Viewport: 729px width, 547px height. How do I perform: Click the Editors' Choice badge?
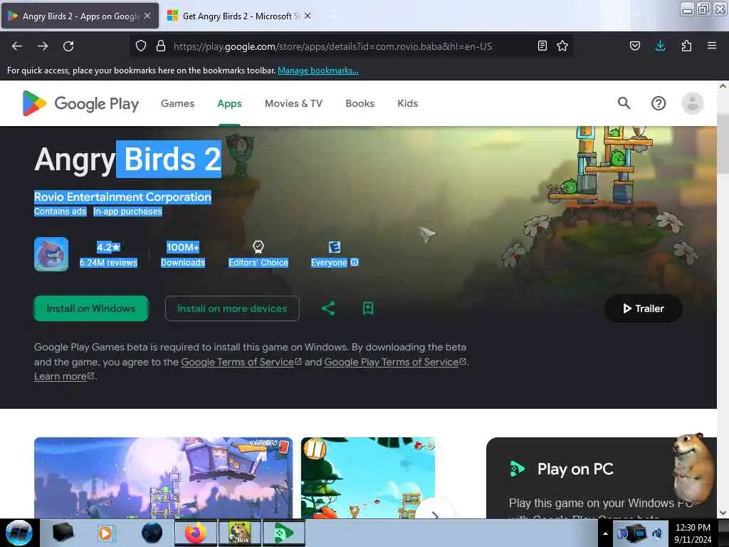point(258,254)
